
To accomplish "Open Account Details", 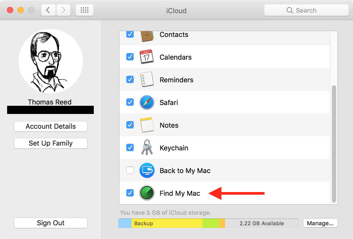I will [x=51, y=126].
